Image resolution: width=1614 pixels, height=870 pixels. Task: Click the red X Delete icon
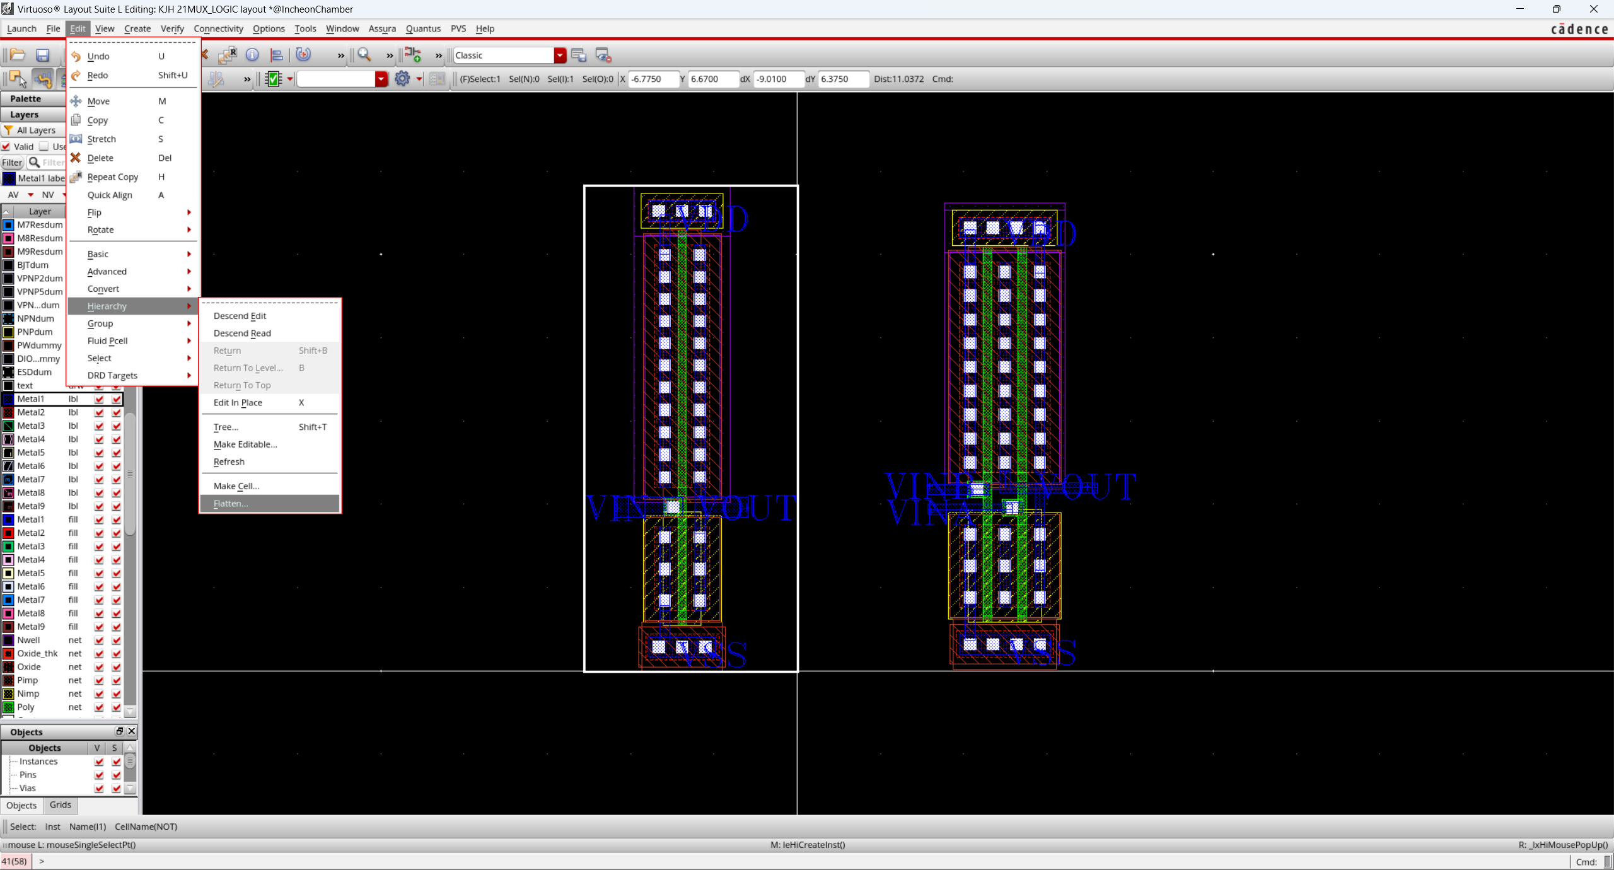point(76,158)
